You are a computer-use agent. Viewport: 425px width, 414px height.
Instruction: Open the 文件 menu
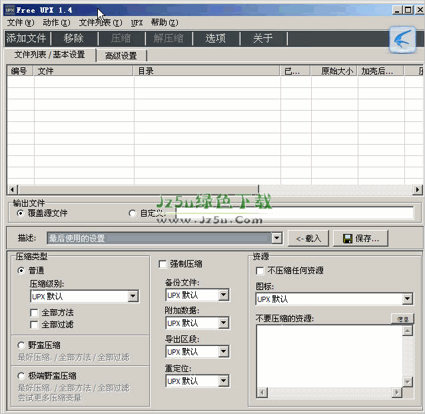pos(21,23)
